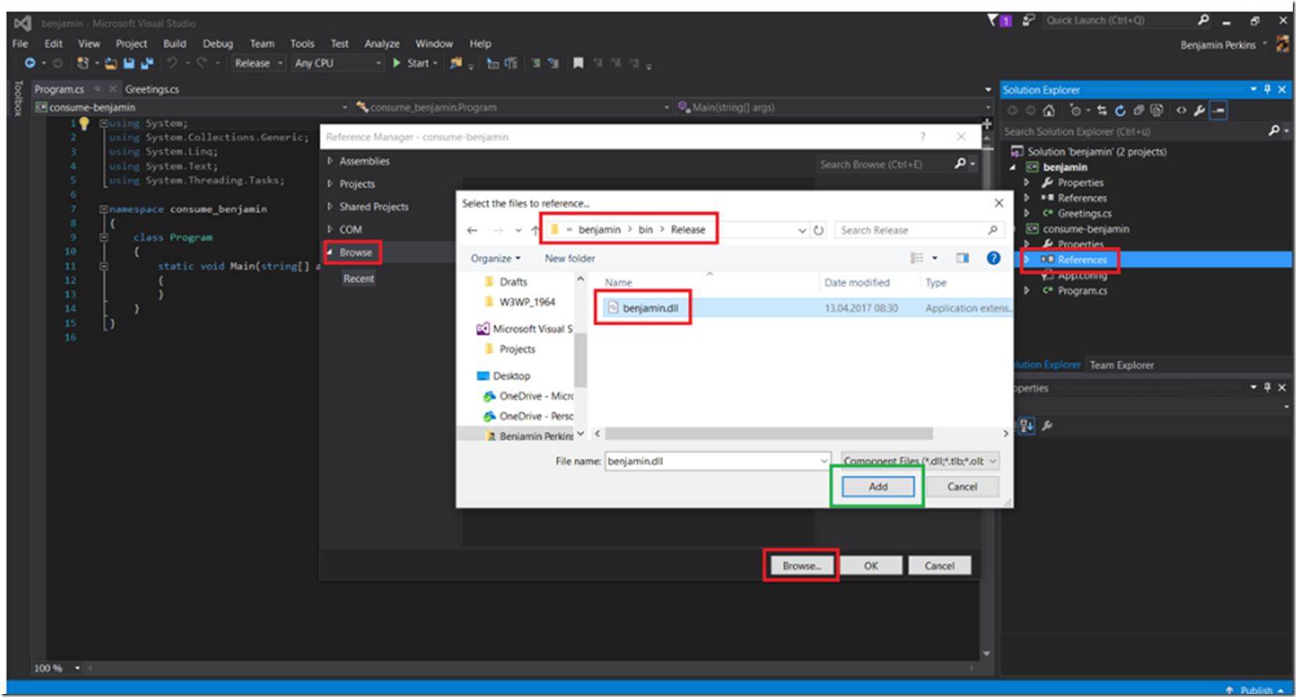Click OK in Reference Manager

(x=871, y=566)
